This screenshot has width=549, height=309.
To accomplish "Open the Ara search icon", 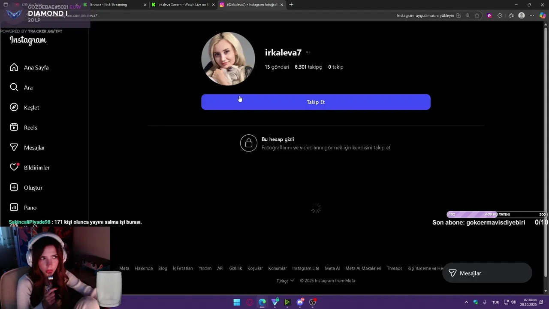I will point(14,88).
